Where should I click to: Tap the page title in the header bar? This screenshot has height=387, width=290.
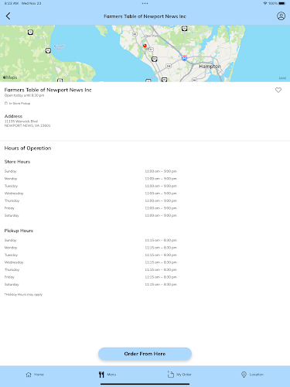coord(145,16)
